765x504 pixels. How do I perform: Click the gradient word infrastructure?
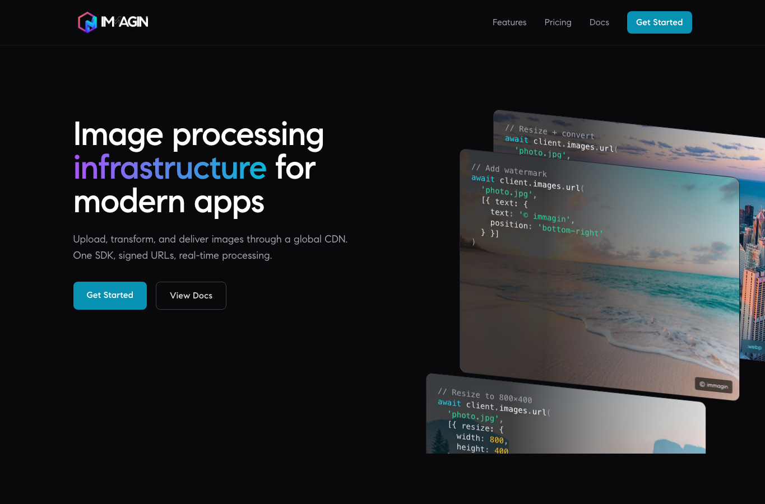(x=170, y=168)
